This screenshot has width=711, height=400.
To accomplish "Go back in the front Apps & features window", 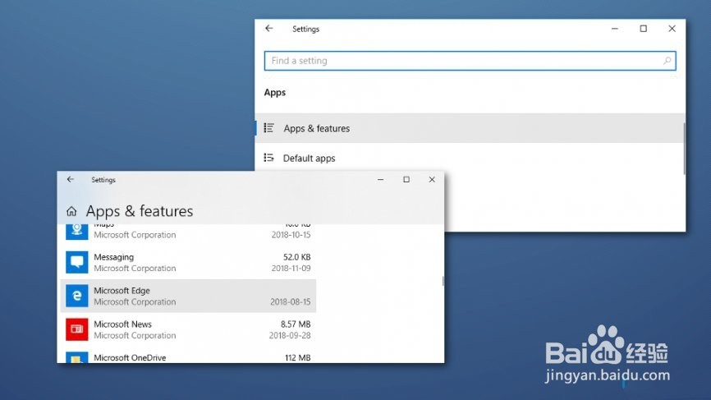I will click(x=71, y=180).
